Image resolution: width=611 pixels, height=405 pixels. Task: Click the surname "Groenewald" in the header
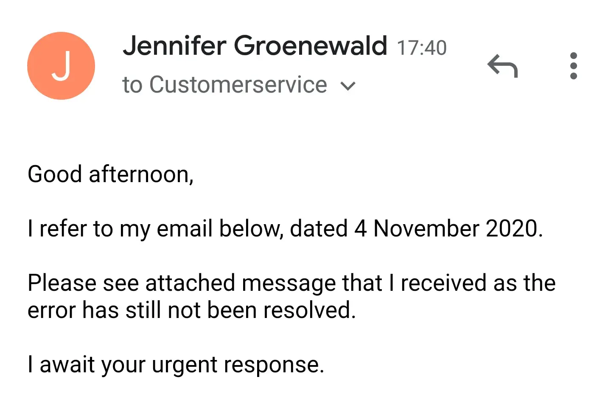click(311, 46)
